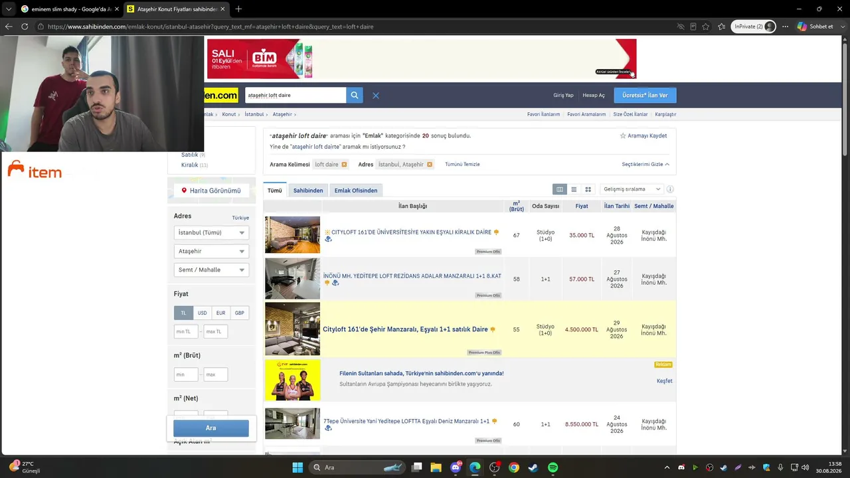
Task: Select TL currency option
Action: point(183,313)
